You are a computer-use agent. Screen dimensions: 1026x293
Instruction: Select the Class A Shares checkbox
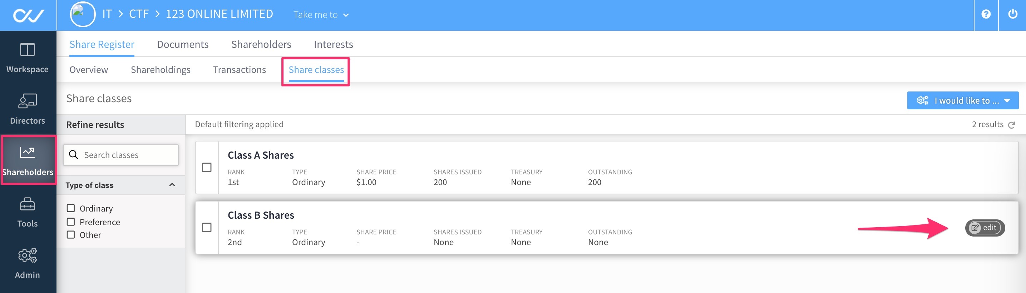pos(207,167)
